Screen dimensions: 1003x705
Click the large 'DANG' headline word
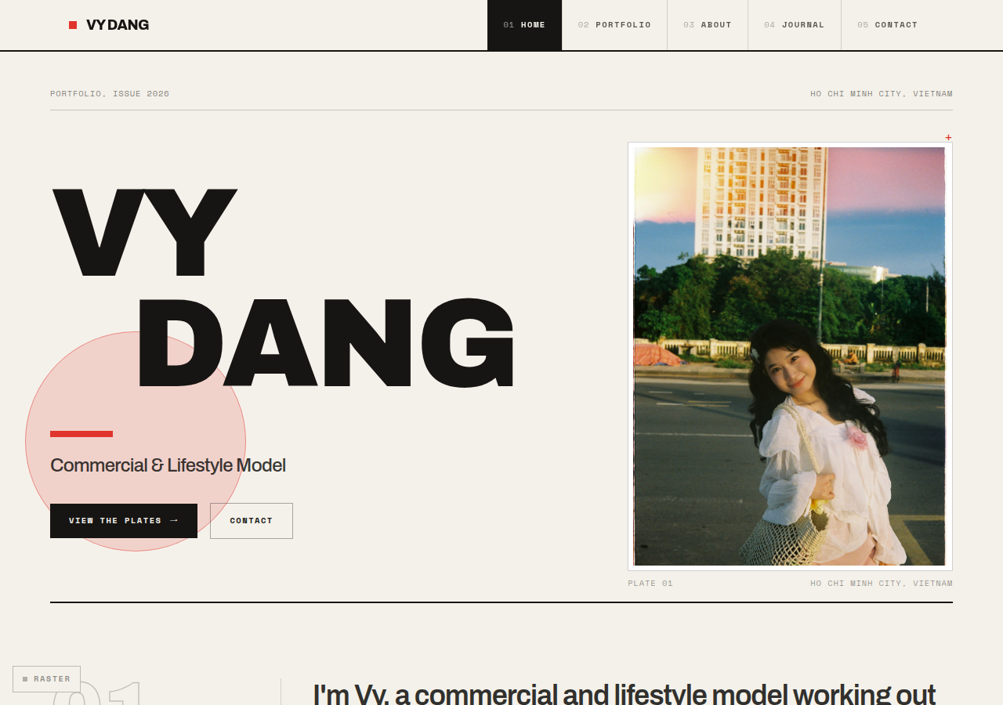[326, 342]
